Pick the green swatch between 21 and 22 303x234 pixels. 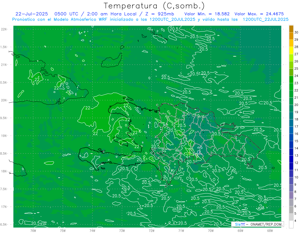[291, 94]
